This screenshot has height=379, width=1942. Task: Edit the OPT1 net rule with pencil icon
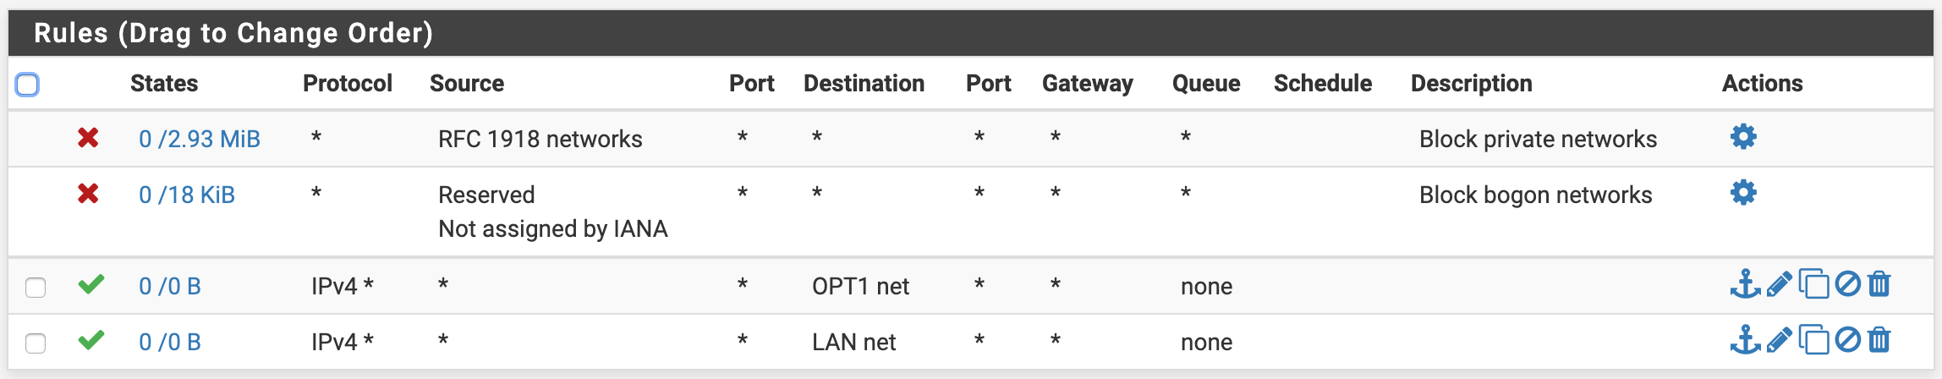pyautogui.click(x=1780, y=284)
